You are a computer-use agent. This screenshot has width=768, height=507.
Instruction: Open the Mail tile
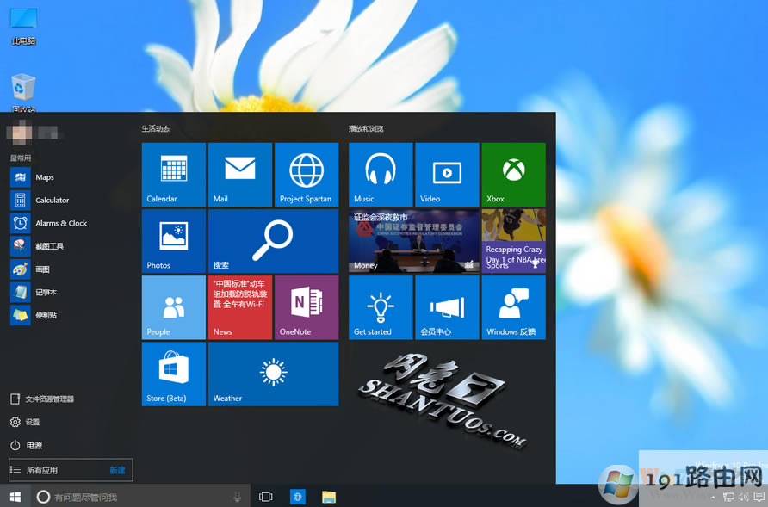(239, 174)
